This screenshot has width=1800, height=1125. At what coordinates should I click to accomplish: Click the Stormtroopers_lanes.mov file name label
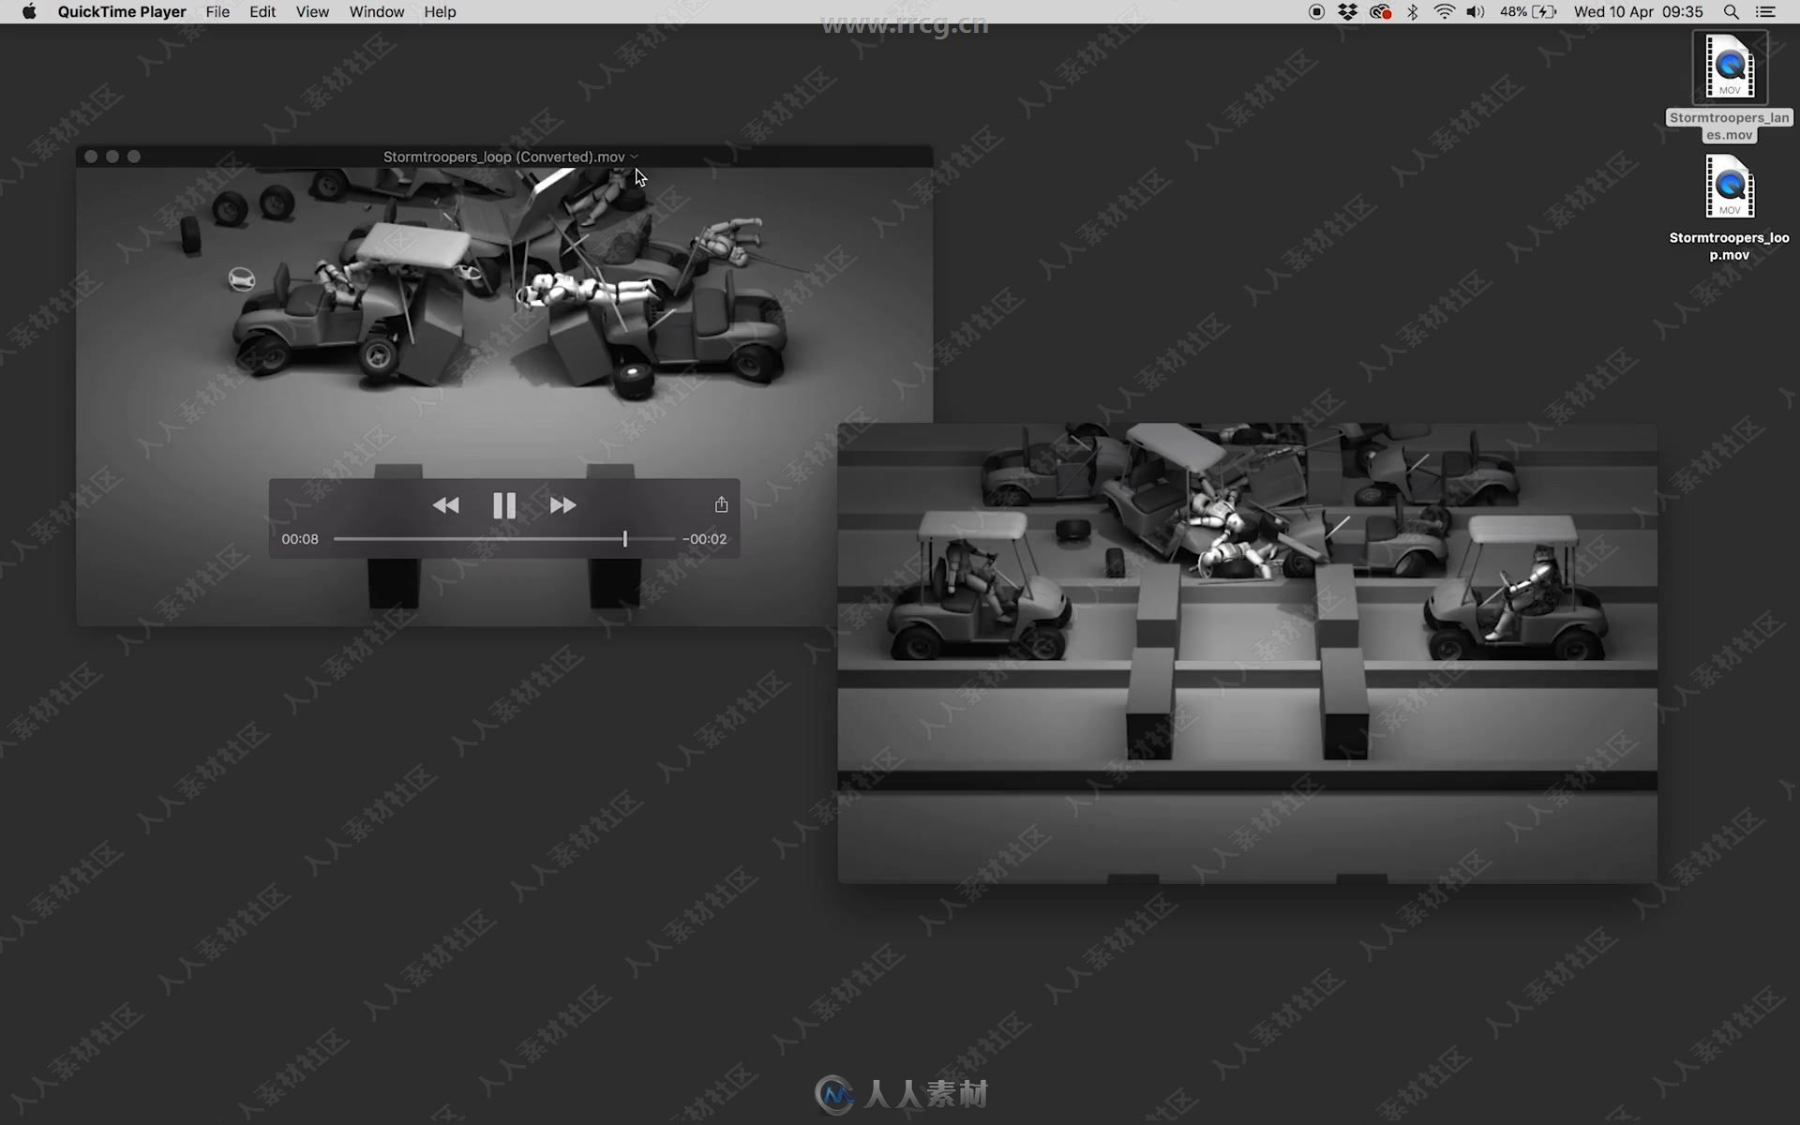point(1730,126)
